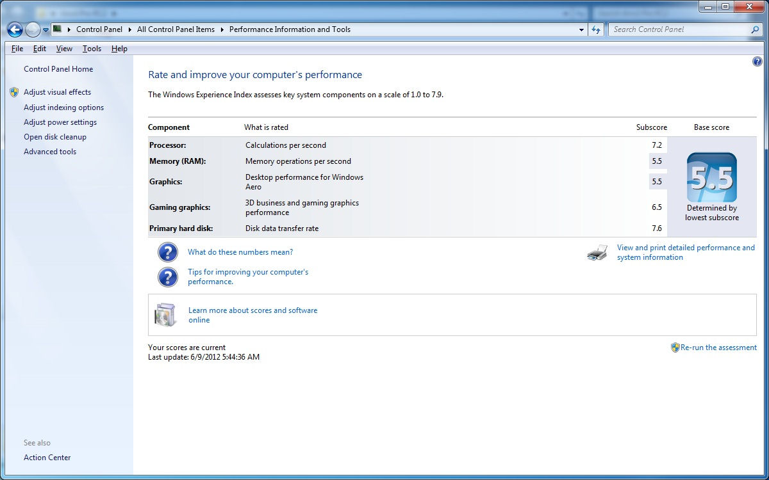The image size is (769, 480).
Task: Click the Forward navigation arrow button
Action: (x=33, y=29)
